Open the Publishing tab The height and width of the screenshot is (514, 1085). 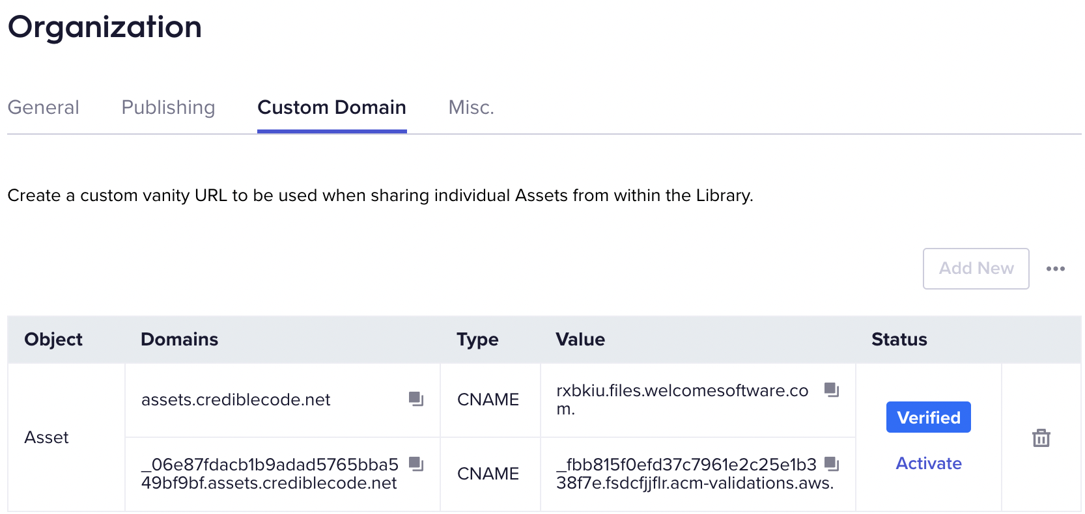tap(168, 107)
